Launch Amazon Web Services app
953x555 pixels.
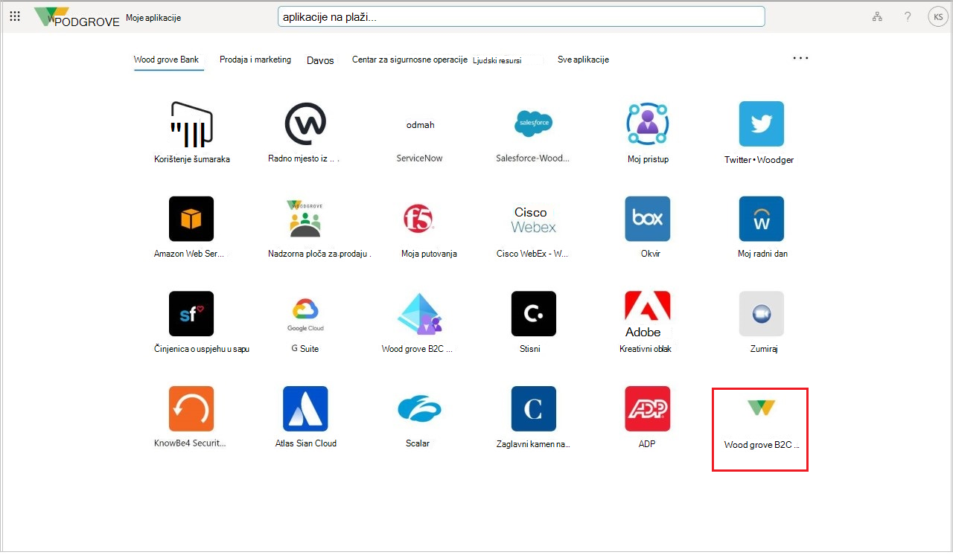pos(191,219)
